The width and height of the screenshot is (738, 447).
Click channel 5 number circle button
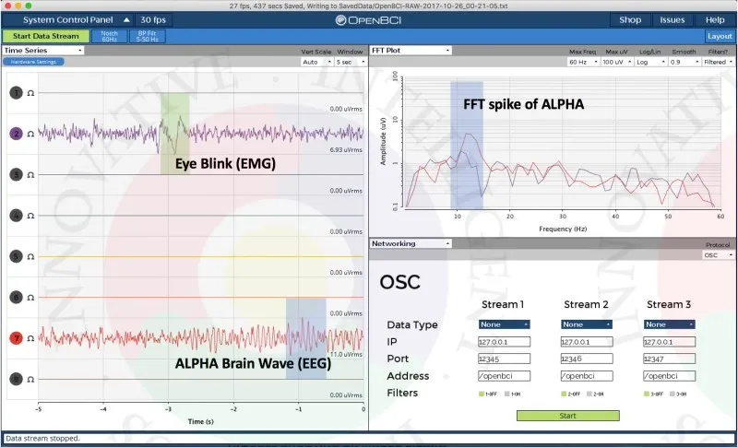click(16, 256)
